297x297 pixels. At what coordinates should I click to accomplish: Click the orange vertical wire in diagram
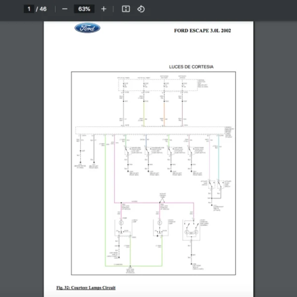163,111
